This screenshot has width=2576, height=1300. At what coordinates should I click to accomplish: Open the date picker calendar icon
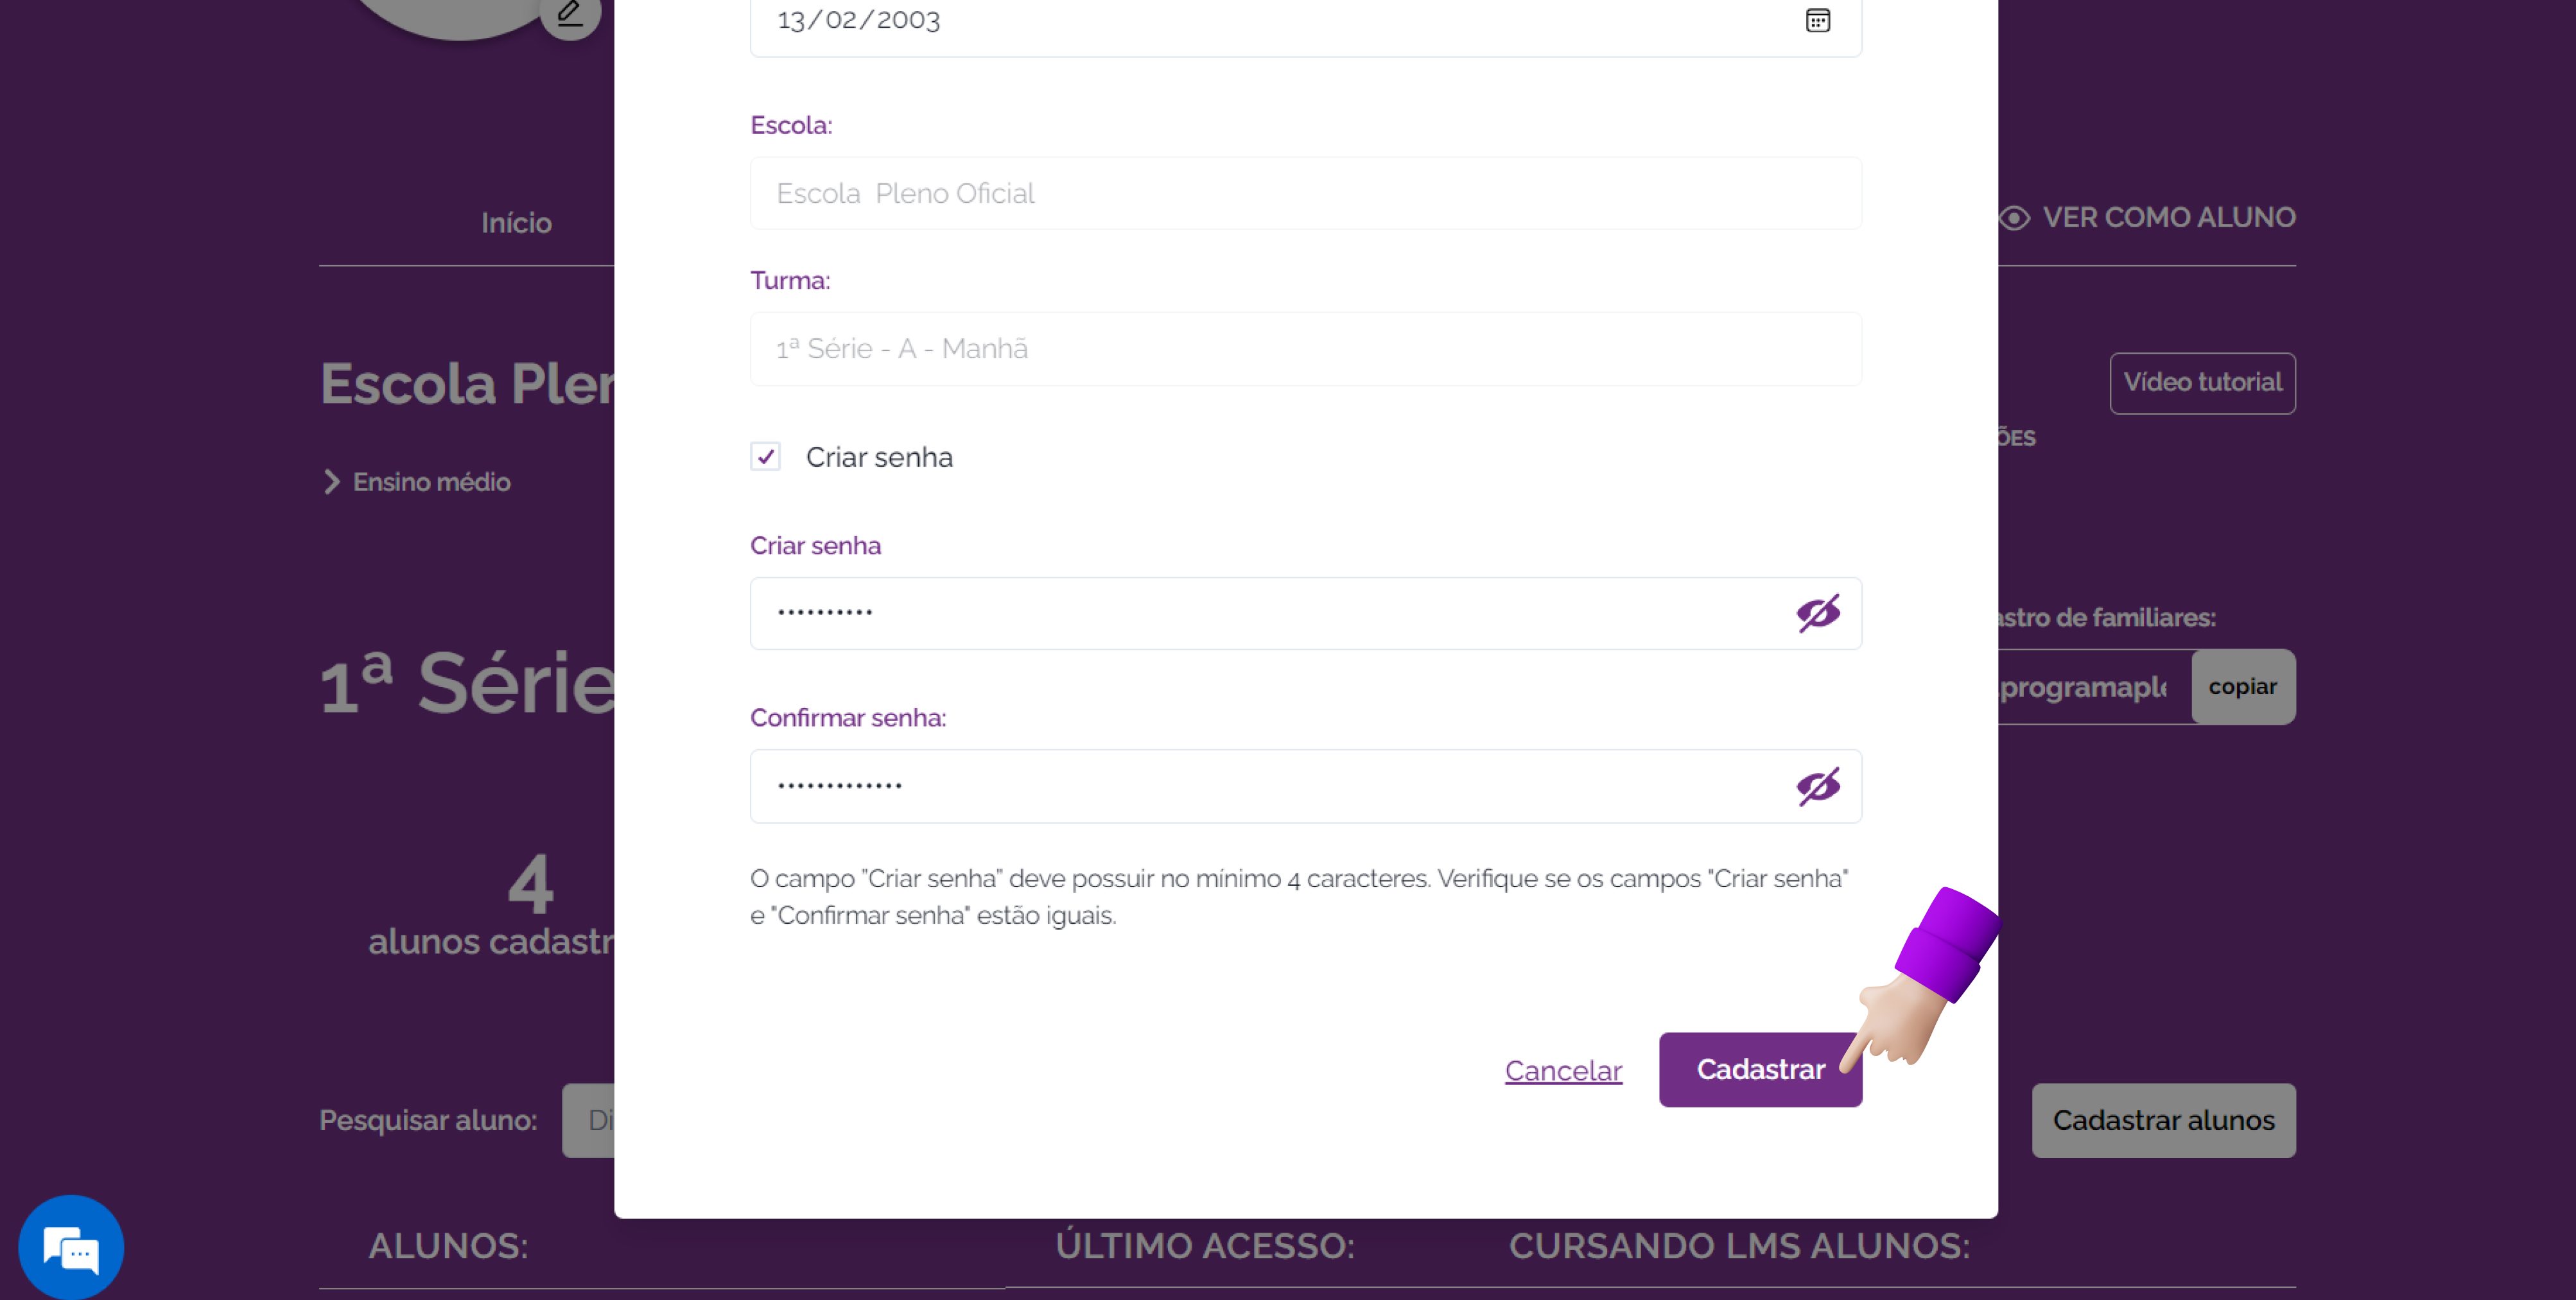pos(1817,20)
